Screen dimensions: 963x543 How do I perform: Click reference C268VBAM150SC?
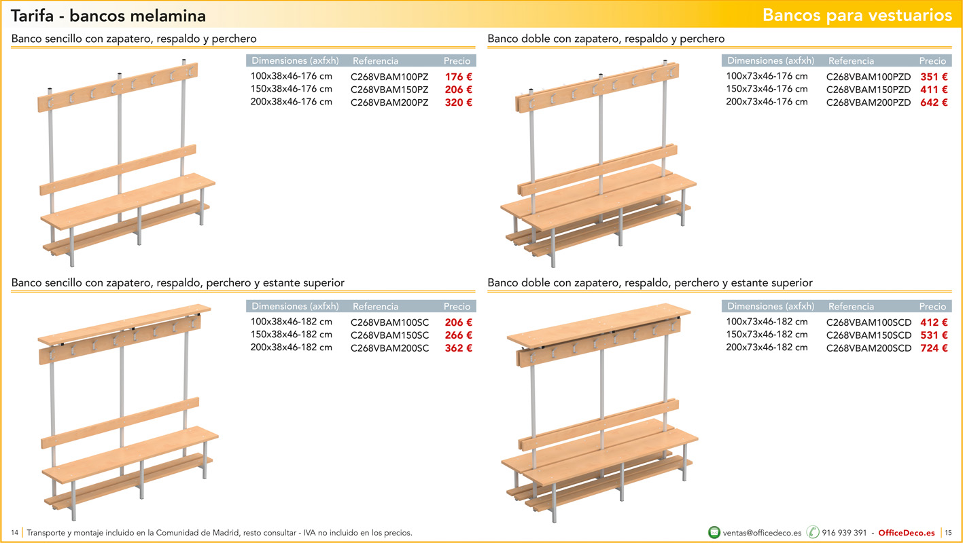pos(389,335)
